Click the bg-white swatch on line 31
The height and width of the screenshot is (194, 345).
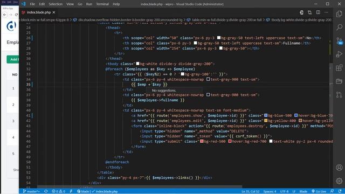(x=137, y=64)
